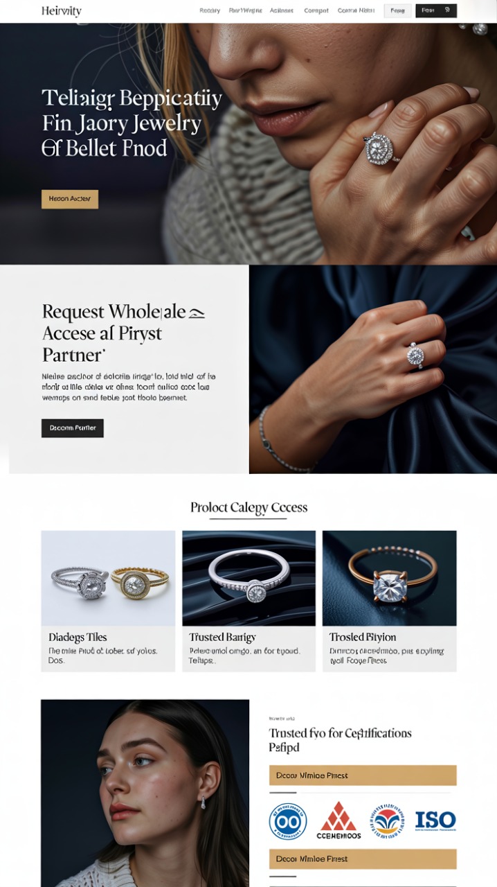Click the black button in the header
This screenshot has width=497, height=887.
(436, 10)
